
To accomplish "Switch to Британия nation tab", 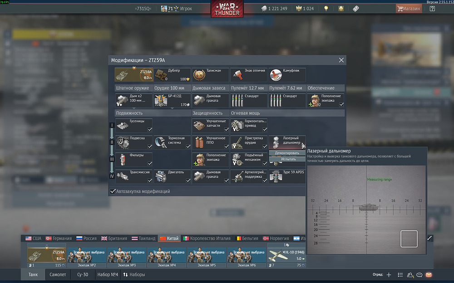I will pyautogui.click(x=114, y=239).
